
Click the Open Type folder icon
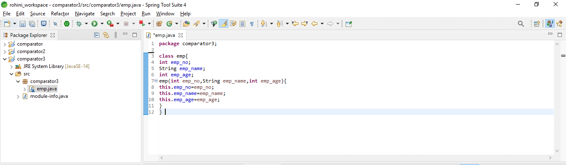pos(186,24)
